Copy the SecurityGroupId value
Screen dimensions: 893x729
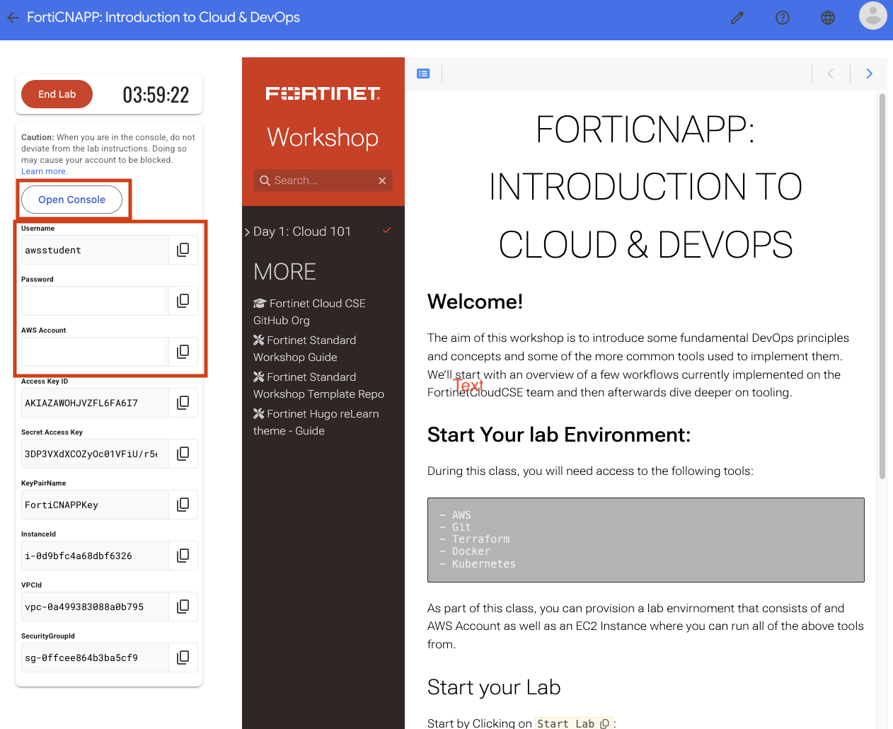pos(183,658)
